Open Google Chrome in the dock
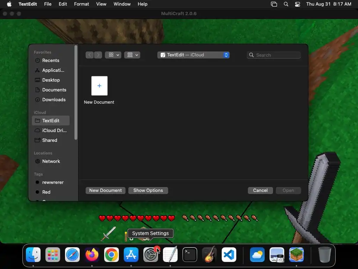 [x=112, y=255]
